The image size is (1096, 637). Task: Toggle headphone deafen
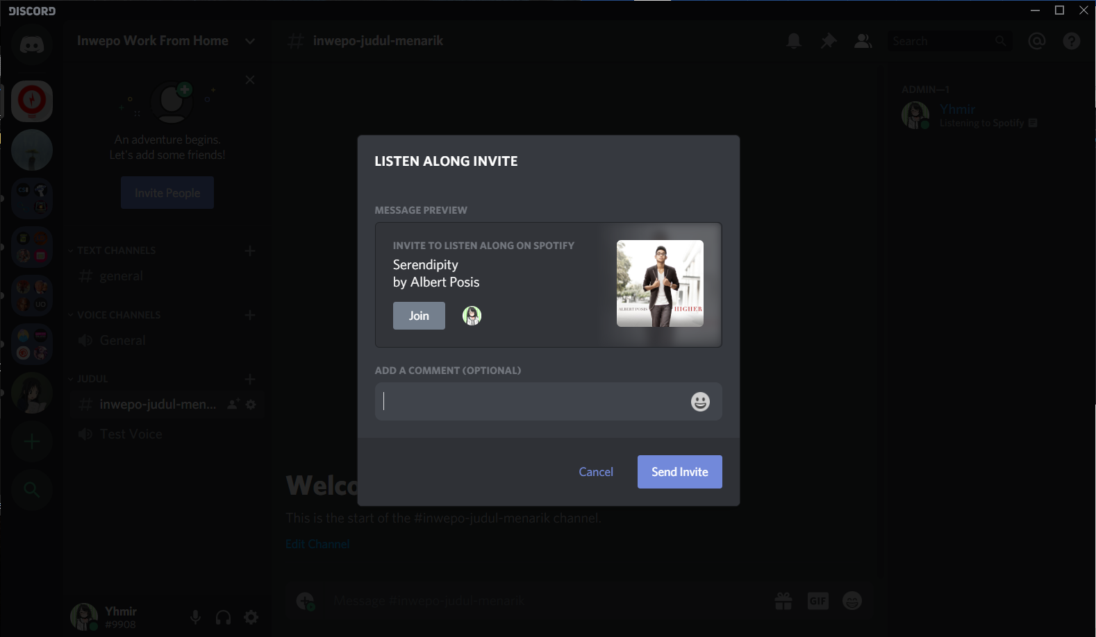click(223, 617)
